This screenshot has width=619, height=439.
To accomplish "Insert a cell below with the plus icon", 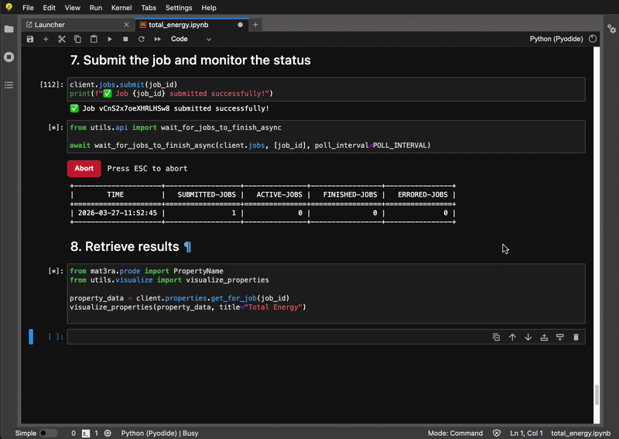I will click(46, 39).
